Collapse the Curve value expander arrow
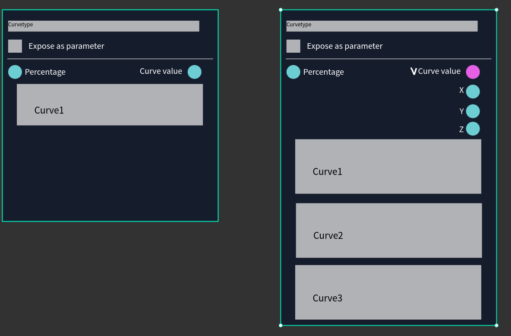Image resolution: width=511 pixels, height=336 pixels. pyautogui.click(x=413, y=71)
